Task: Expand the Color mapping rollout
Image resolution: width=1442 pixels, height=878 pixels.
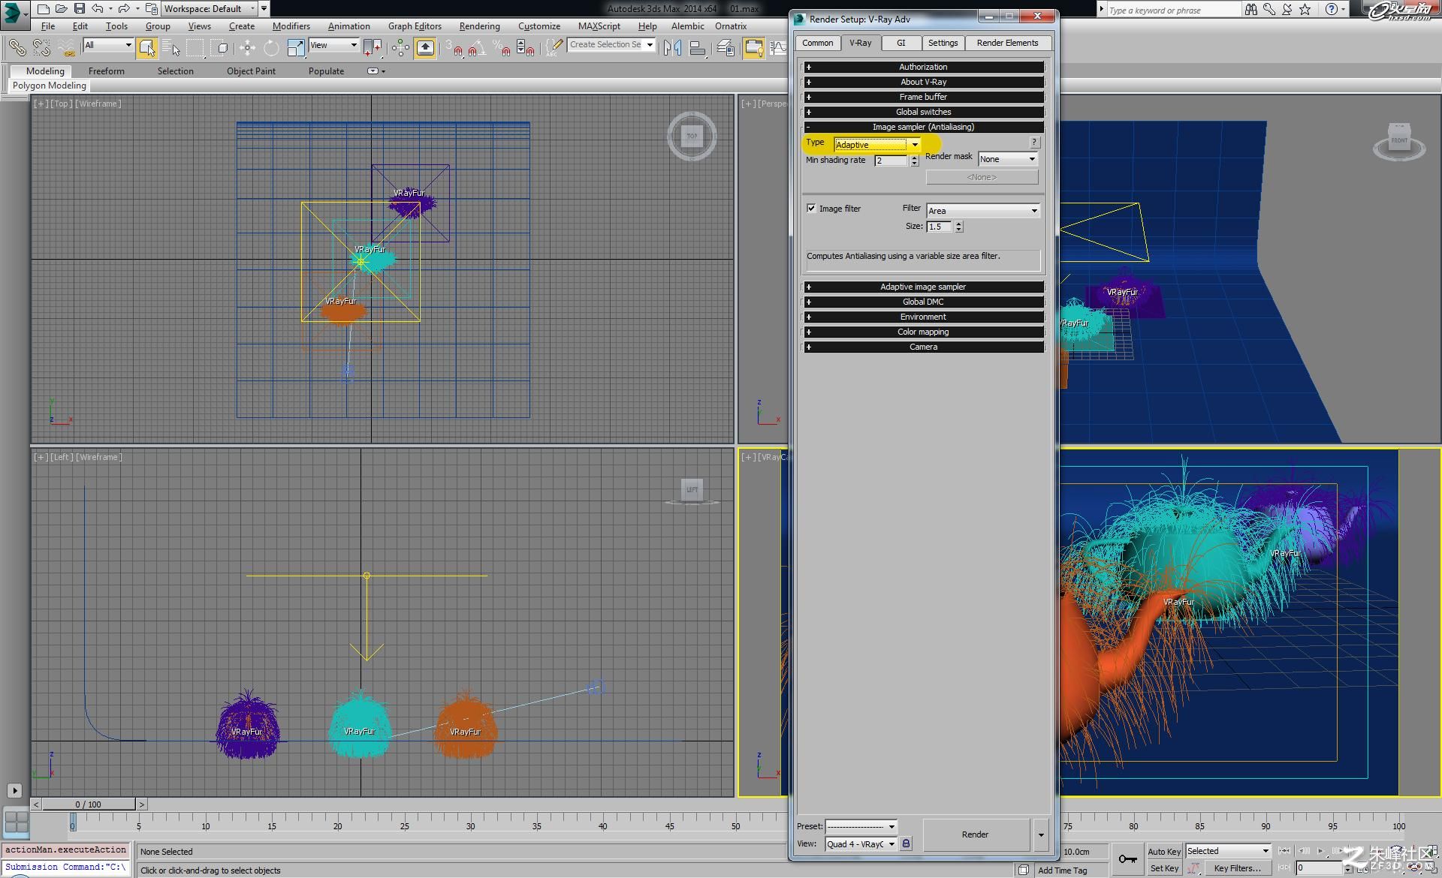Action: 922,332
